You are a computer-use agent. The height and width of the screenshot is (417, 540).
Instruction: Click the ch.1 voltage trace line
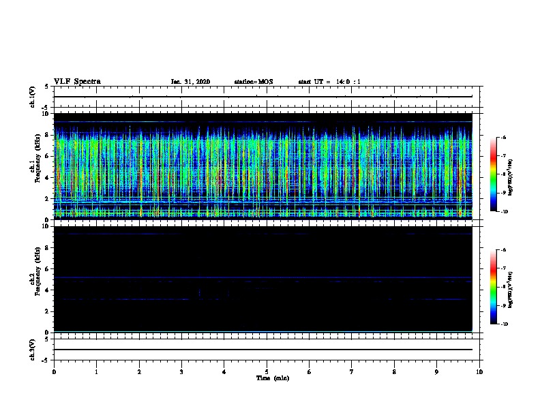pyautogui.click(x=262, y=97)
